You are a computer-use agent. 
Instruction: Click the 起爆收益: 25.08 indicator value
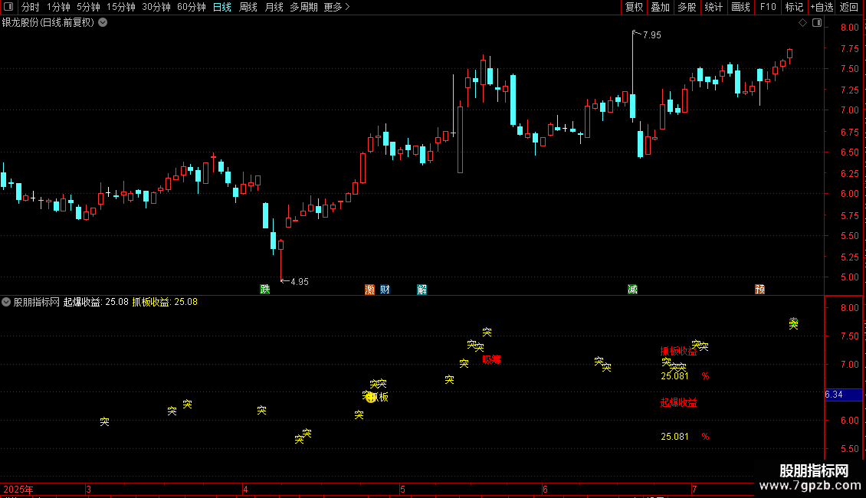point(96,302)
